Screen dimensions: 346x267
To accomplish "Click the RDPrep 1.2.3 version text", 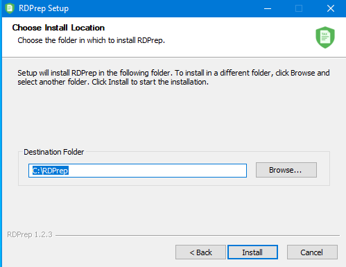I will tap(30, 234).
